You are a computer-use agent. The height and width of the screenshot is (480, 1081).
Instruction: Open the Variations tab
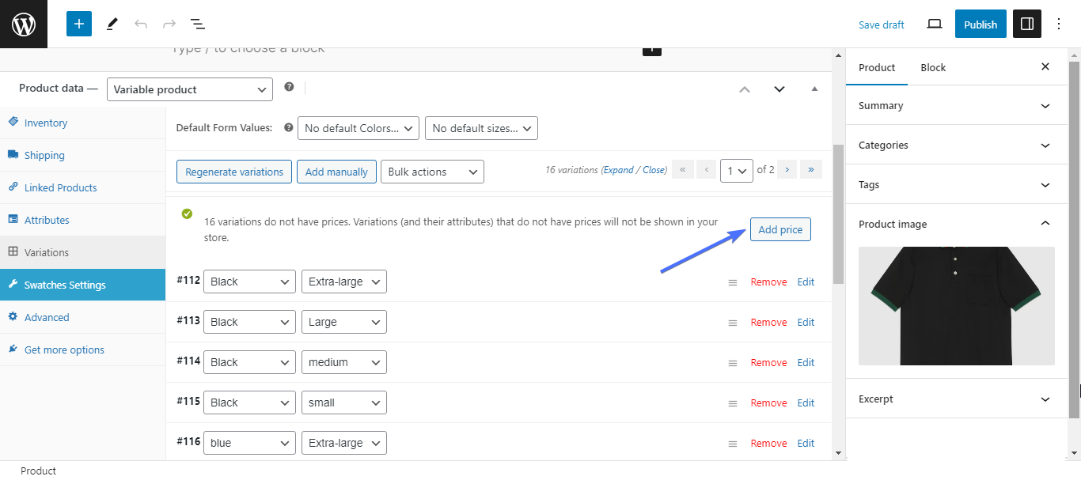tap(82, 252)
